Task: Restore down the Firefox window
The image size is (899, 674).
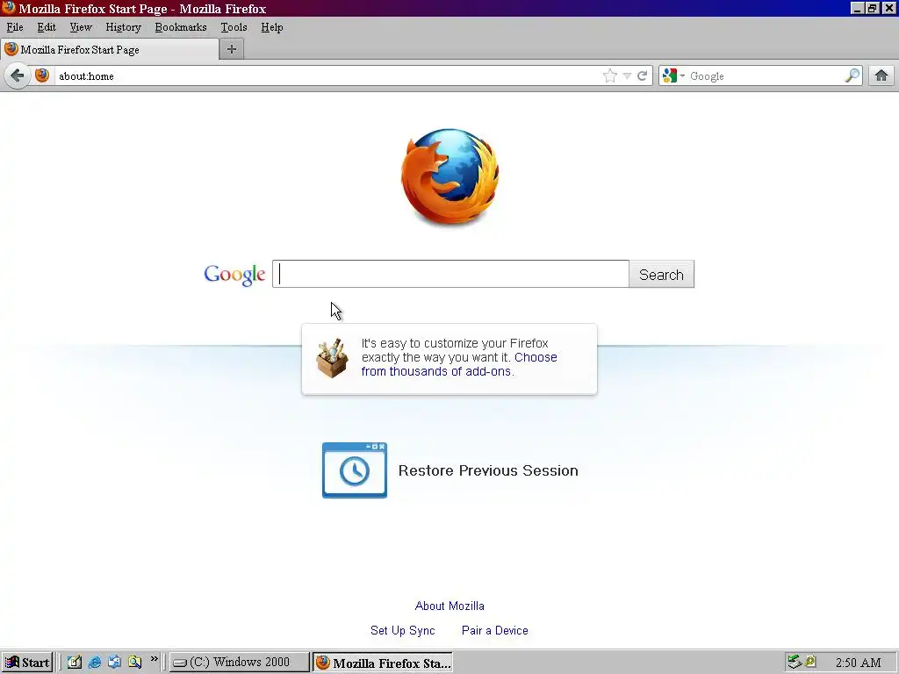Action: [872, 8]
